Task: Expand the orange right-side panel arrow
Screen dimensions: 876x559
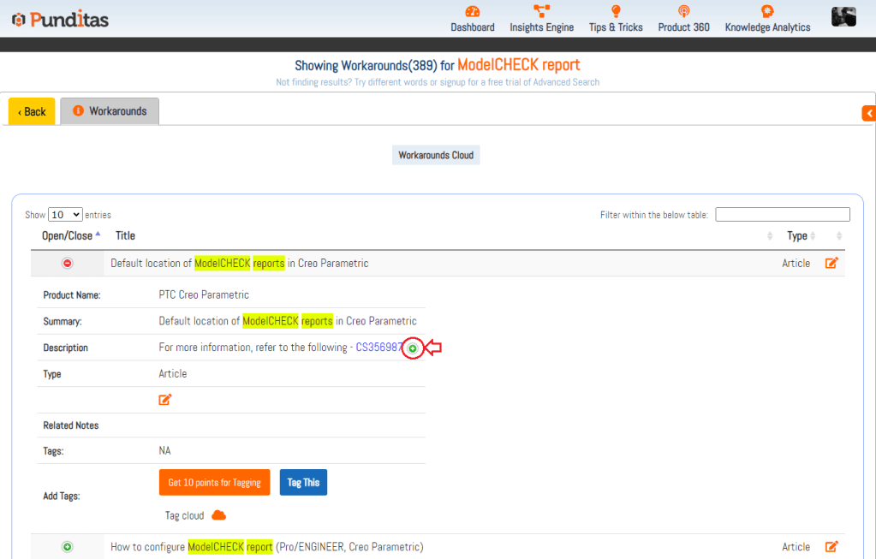Action: click(869, 113)
